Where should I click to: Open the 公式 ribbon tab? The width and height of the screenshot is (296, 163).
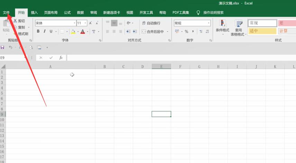[67, 13]
